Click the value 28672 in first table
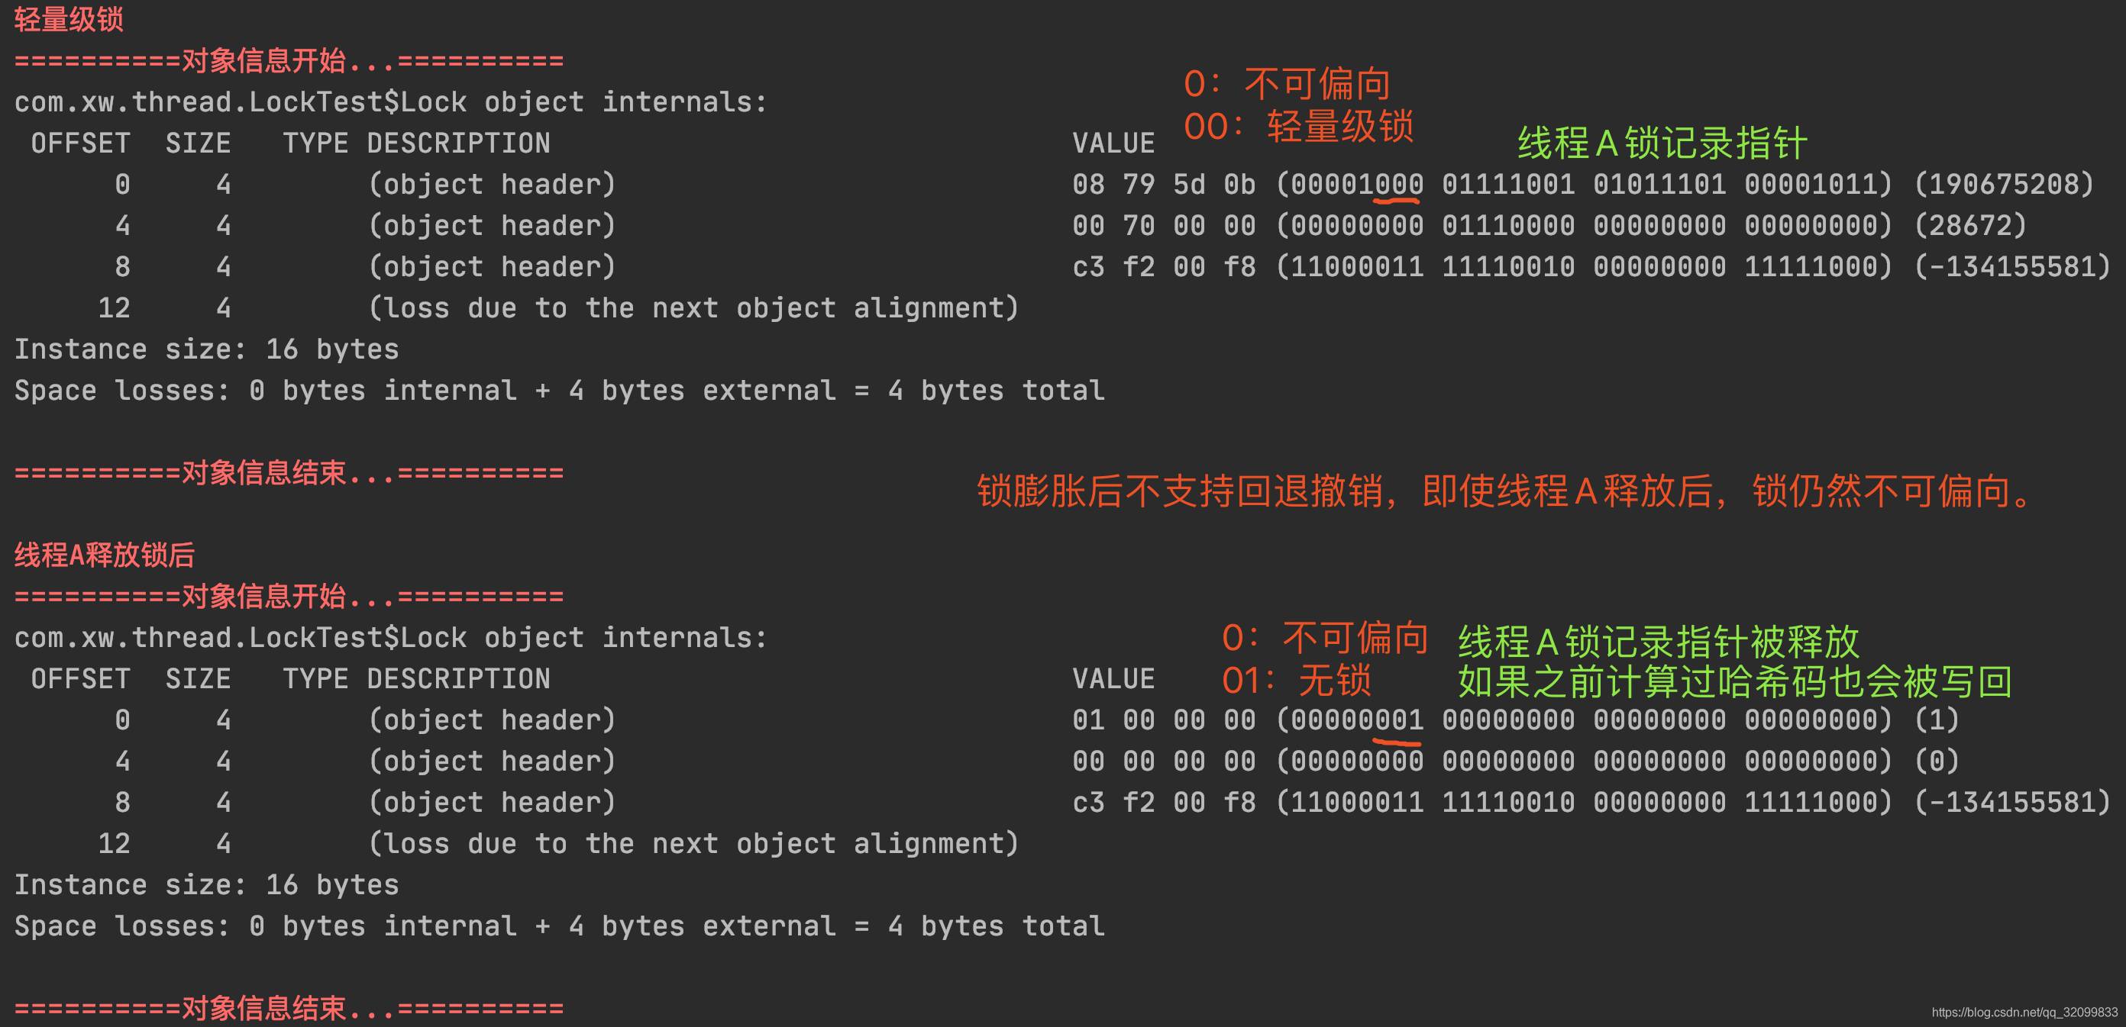Image resolution: width=2126 pixels, height=1027 pixels. [x=1970, y=226]
